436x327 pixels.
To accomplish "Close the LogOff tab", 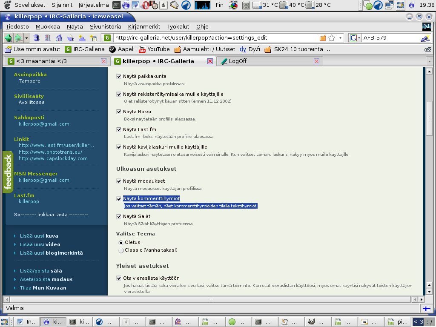I will coord(316,61).
